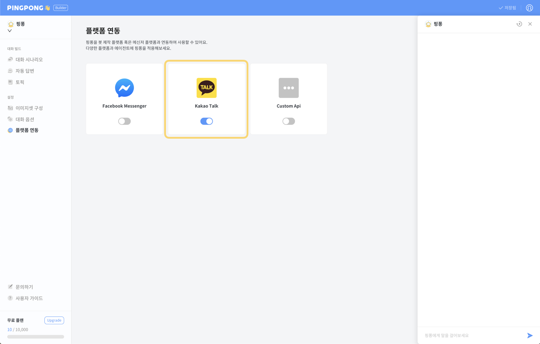Close the 핑퐁 chat preview panel

pyautogui.click(x=530, y=24)
